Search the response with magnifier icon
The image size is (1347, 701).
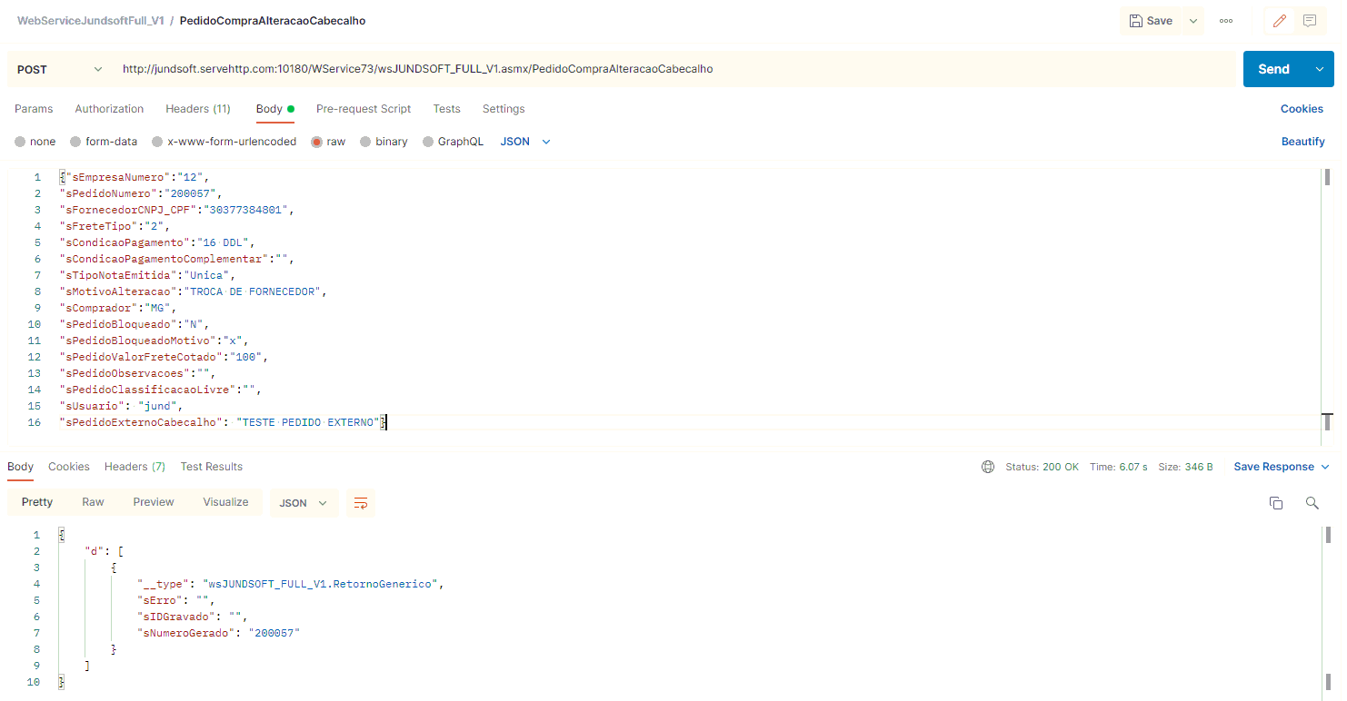pos(1312,503)
